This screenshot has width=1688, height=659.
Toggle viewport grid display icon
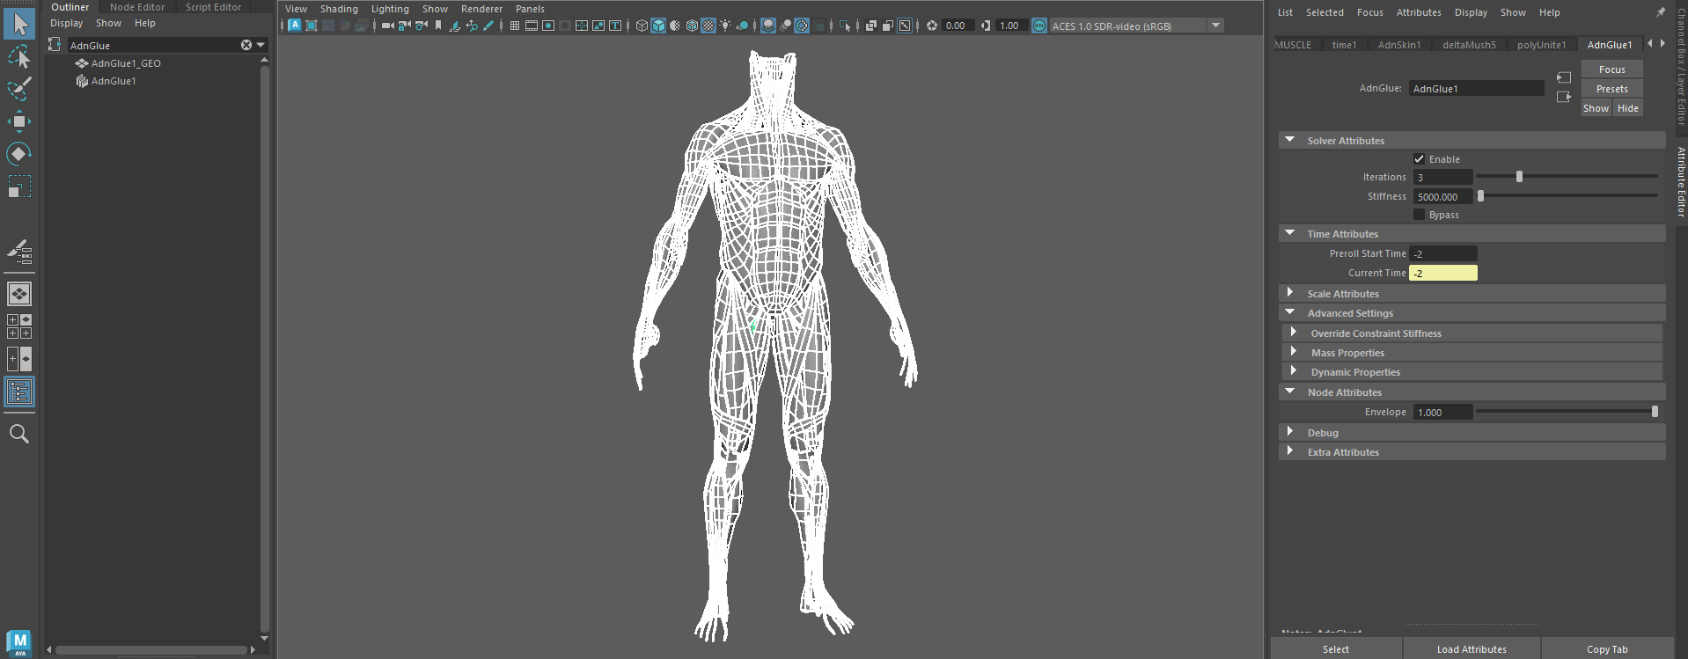click(x=515, y=26)
